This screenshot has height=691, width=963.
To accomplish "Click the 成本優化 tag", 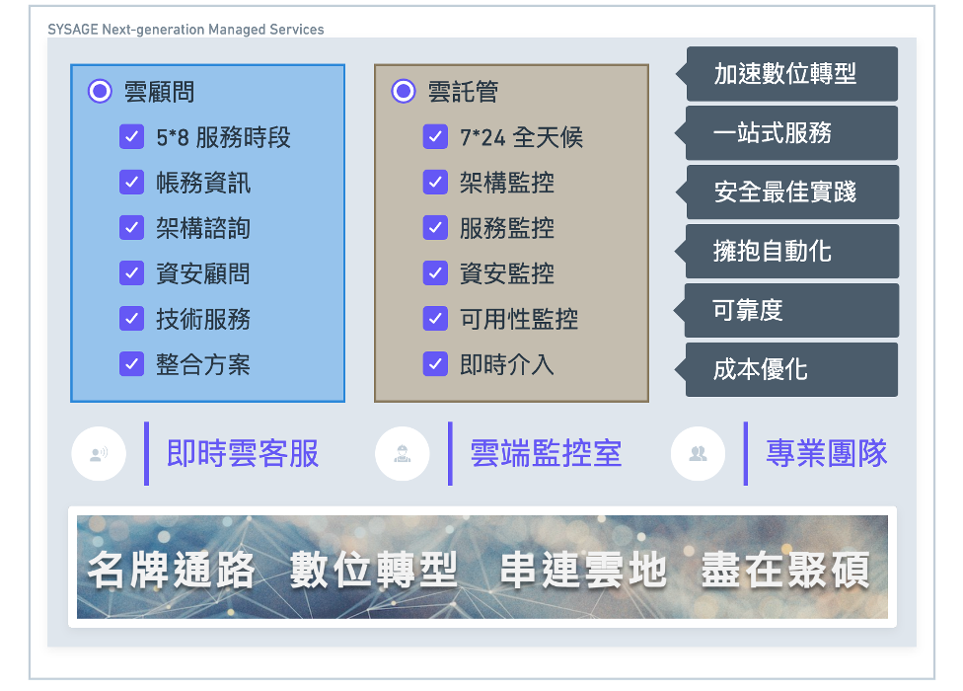I will 786,370.
